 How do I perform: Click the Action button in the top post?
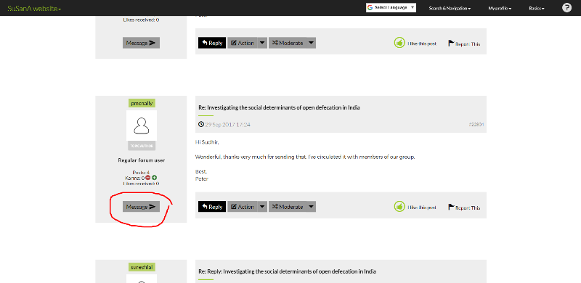243,43
